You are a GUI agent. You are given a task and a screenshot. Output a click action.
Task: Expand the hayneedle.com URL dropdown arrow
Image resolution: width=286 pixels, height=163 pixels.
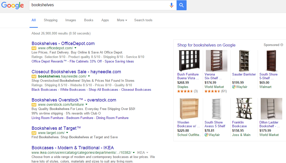pyautogui.click(x=89, y=76)
